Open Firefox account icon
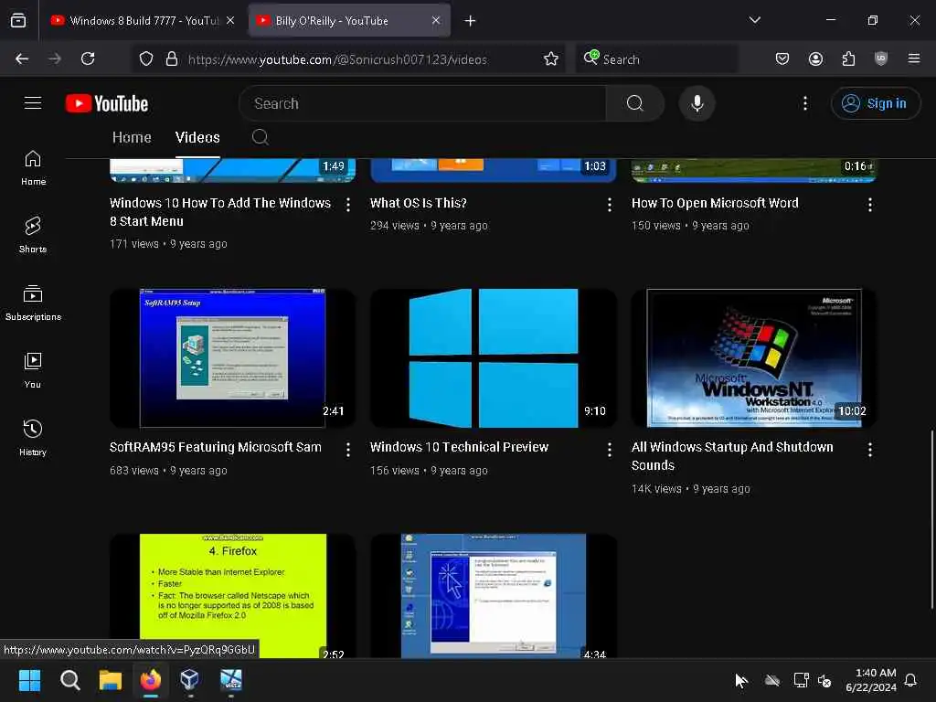 (815, 58)
